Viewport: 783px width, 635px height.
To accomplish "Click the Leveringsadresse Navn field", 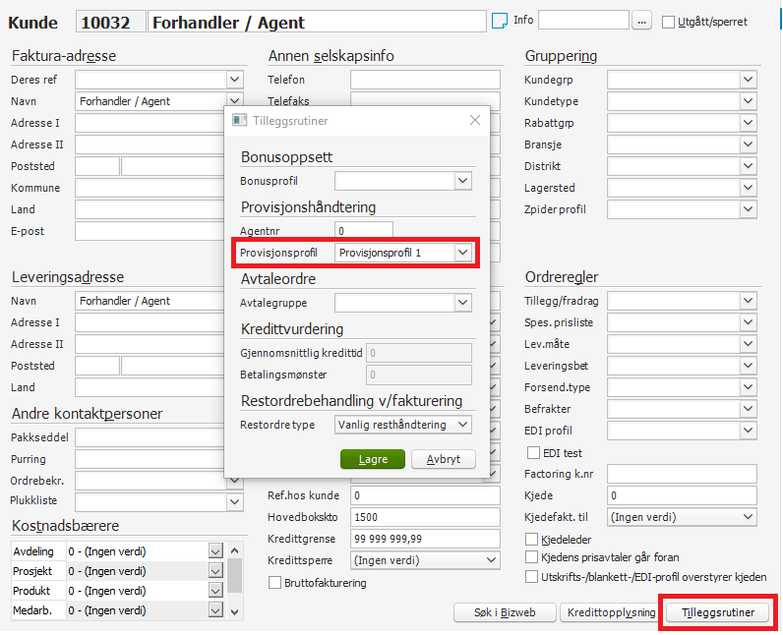I will tap(150, 301).
